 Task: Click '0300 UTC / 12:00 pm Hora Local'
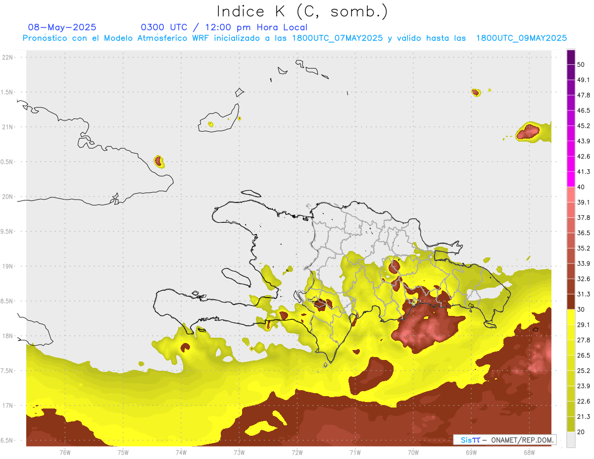point(224,27)
